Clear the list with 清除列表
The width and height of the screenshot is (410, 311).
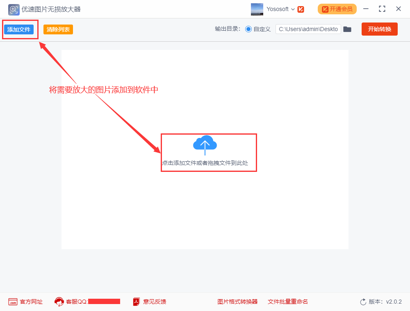58,29
